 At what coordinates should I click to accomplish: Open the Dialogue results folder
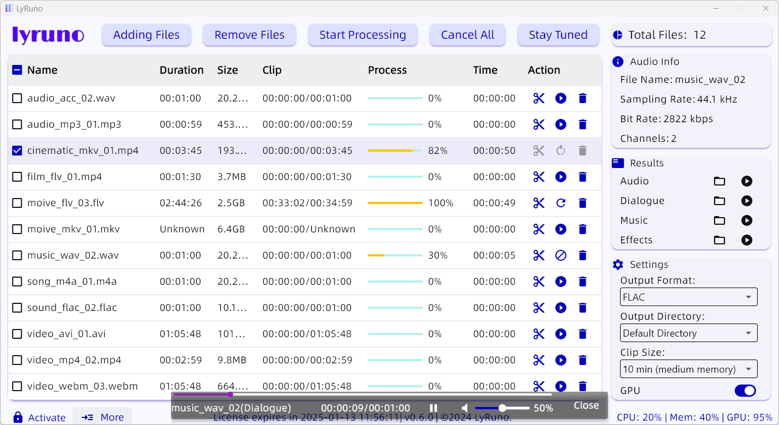tap(719, 201)
